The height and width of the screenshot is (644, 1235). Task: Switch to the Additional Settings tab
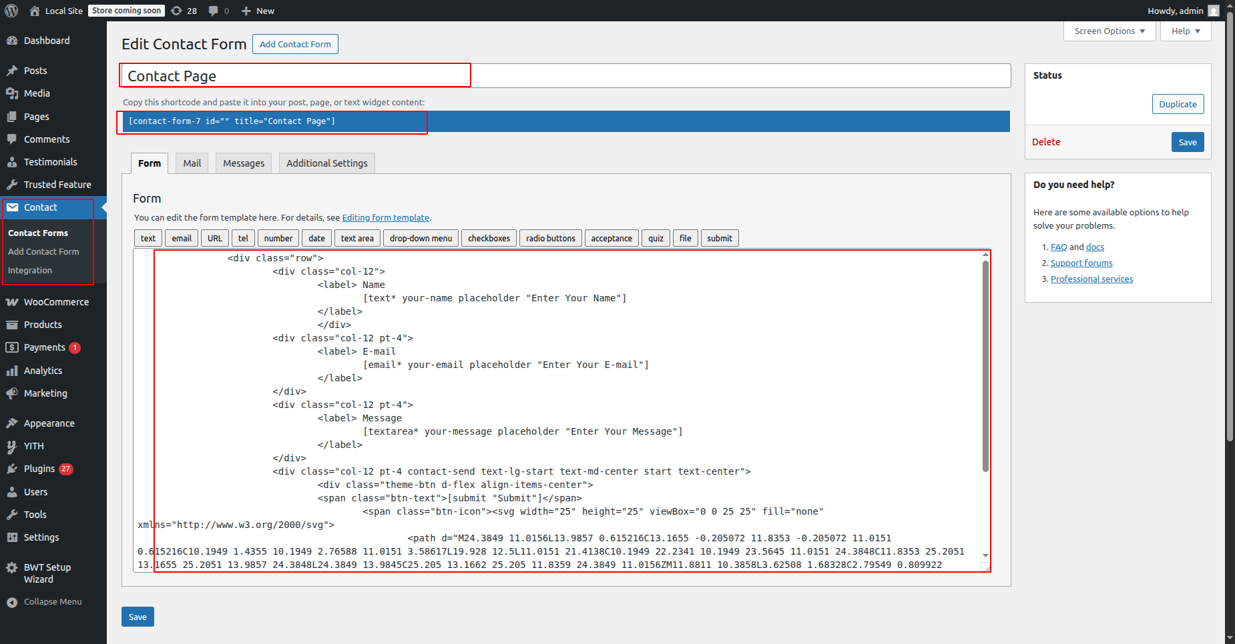[326, 163]
